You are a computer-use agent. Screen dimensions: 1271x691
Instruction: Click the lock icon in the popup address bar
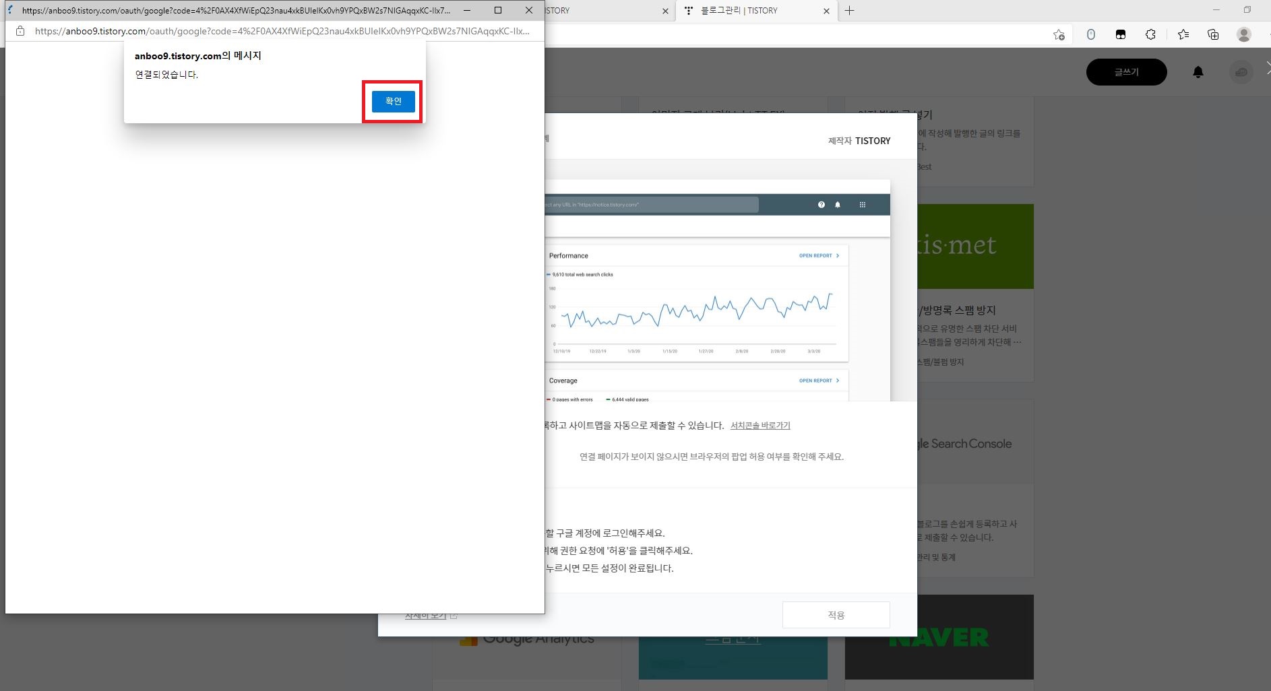click(x=20, y=31)
